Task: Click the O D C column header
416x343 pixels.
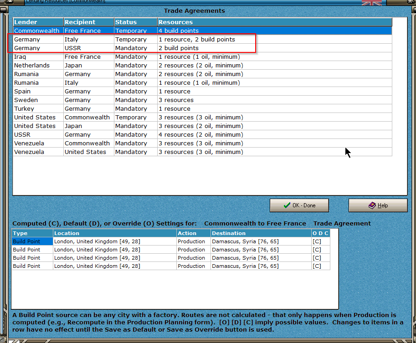Action: pos(321,233)
